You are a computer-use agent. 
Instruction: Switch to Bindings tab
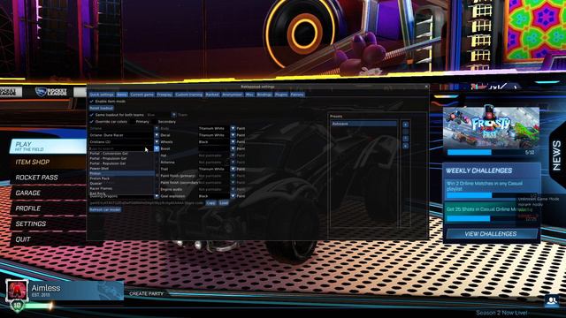coord(264,95)
